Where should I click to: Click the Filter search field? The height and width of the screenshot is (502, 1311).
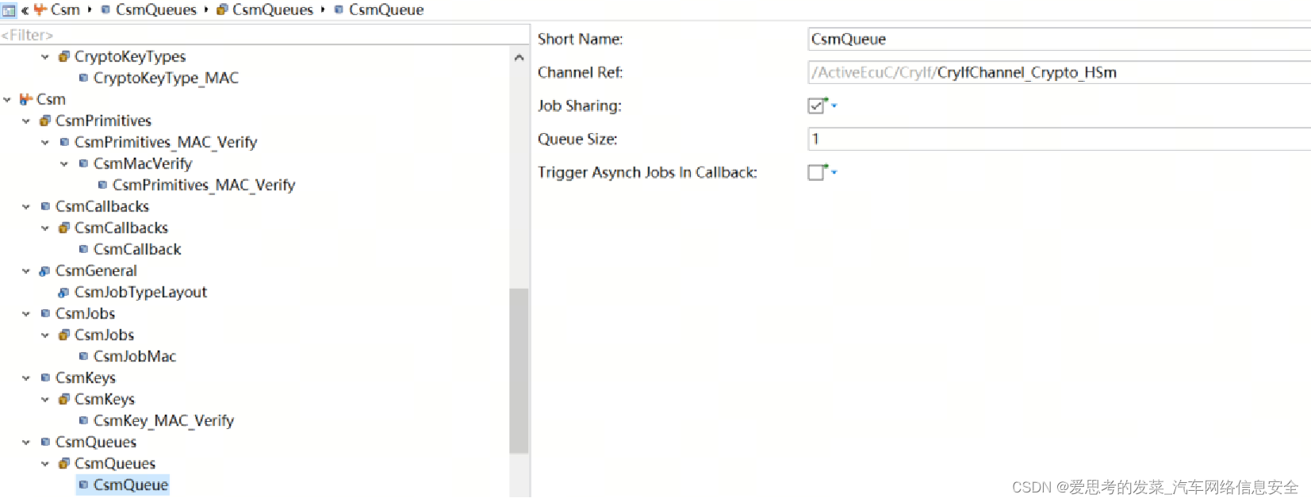pyautogui.click(x=264, y=35)
